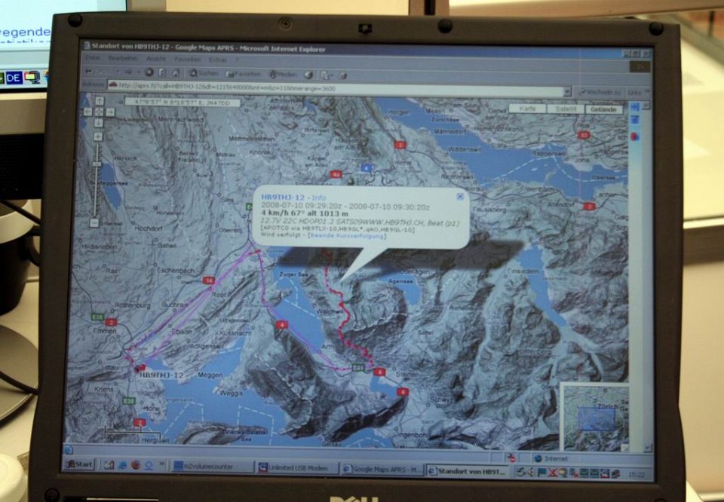The image size is (724, 502).
Task: Click the overview minimap thumbnail
Action: point(595,418)
